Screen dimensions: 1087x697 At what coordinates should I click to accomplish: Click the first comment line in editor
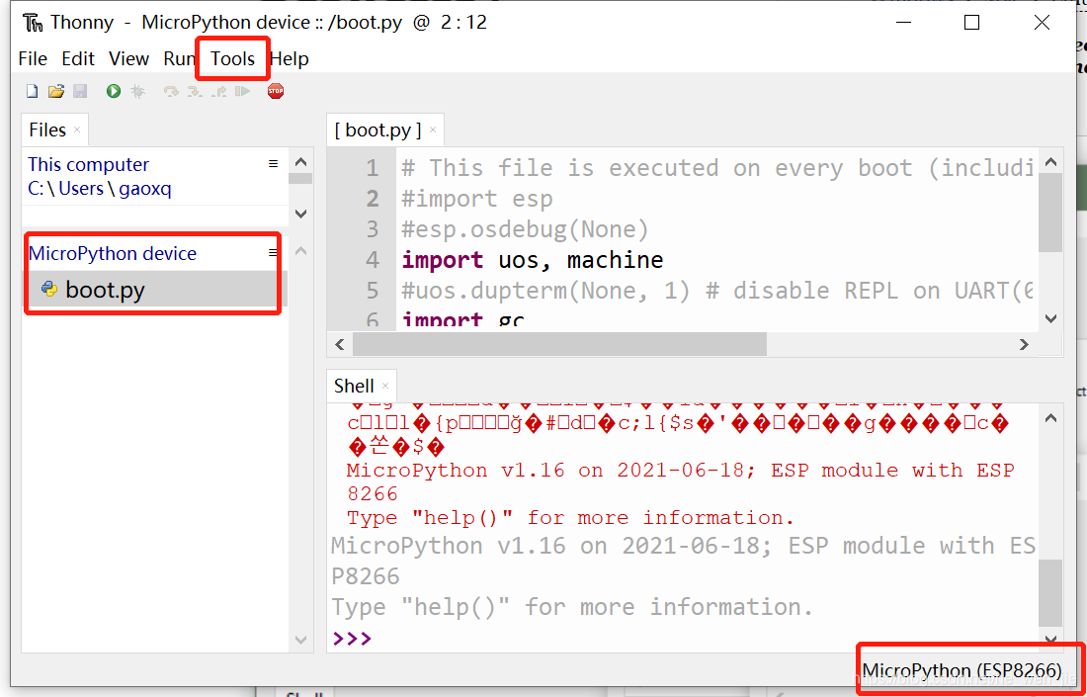[x=717, y=168]
